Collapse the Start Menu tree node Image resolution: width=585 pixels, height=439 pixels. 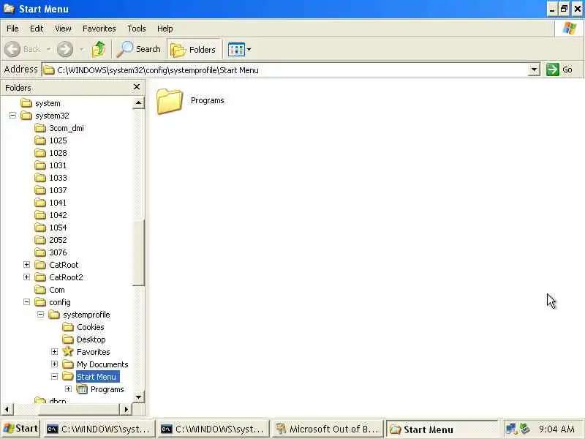tap(54, 377)
